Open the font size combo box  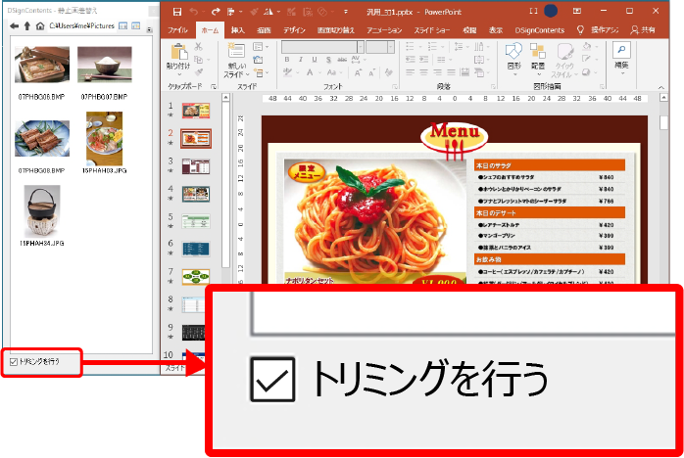click(x=380, y=47)
